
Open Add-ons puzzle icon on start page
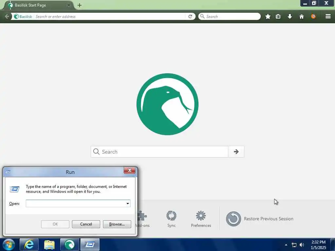142,219
